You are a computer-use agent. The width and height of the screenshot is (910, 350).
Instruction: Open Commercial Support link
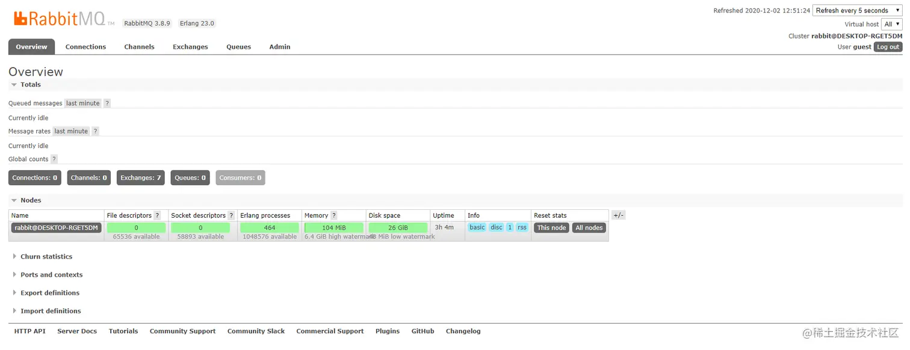(330, 331)
